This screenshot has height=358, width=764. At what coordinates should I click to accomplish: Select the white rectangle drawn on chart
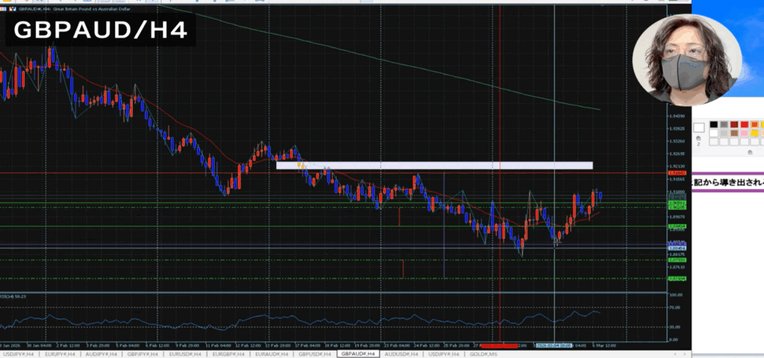[x=434, y=166]
